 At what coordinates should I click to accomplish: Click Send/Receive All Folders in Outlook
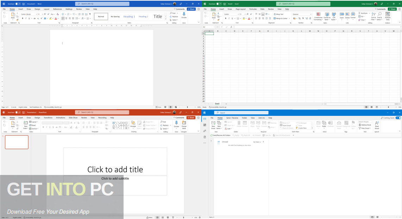pyautogui.click(x=220, y=135)
